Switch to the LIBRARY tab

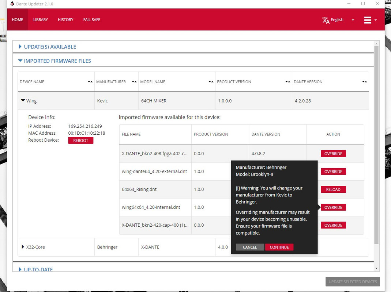pyautogui.click(x=40, y=20)
